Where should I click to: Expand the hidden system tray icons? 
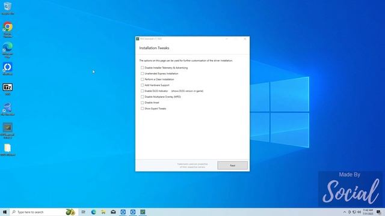tap(345, 212)
